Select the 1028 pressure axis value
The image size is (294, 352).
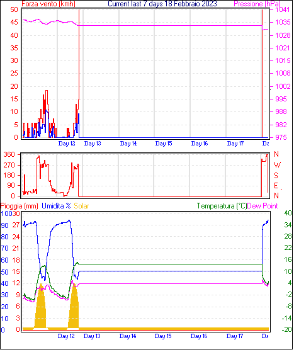point(283,35)
